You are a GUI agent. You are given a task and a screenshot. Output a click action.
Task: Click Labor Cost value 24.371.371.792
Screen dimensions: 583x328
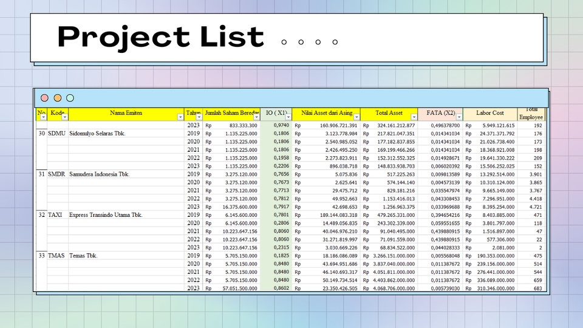(497, 134)
